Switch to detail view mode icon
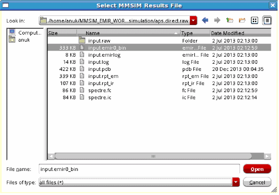 pos(267,21)
